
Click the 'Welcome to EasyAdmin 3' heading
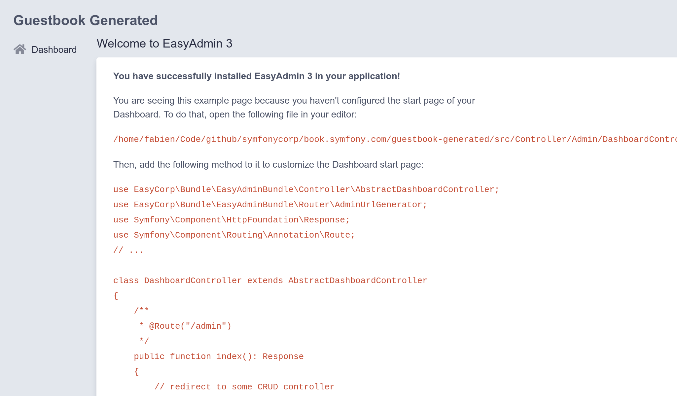click(x=164, y=44)
